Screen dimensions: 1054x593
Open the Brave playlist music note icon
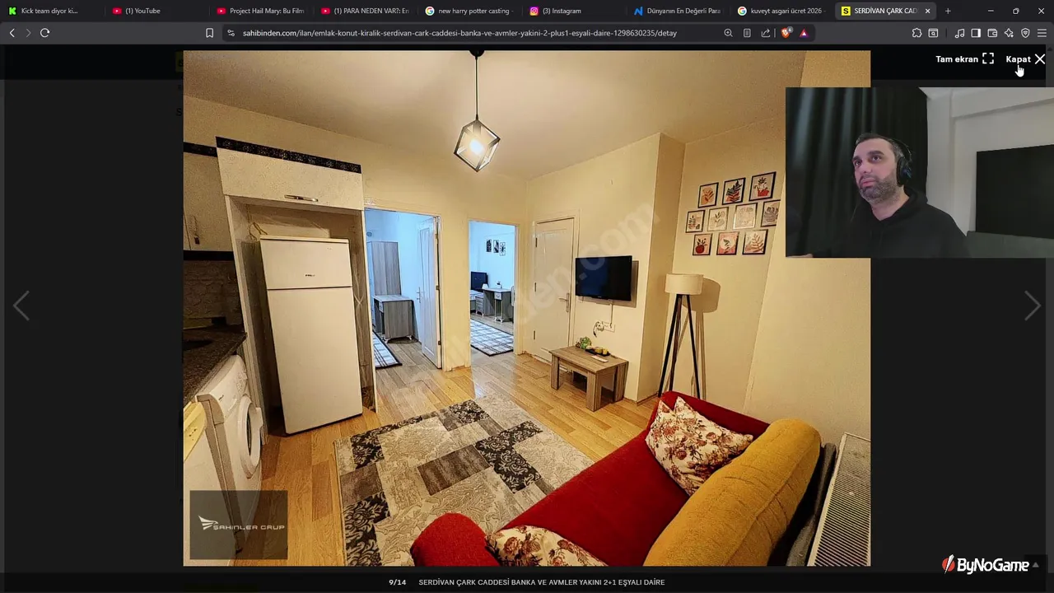(x=959, y=33)
